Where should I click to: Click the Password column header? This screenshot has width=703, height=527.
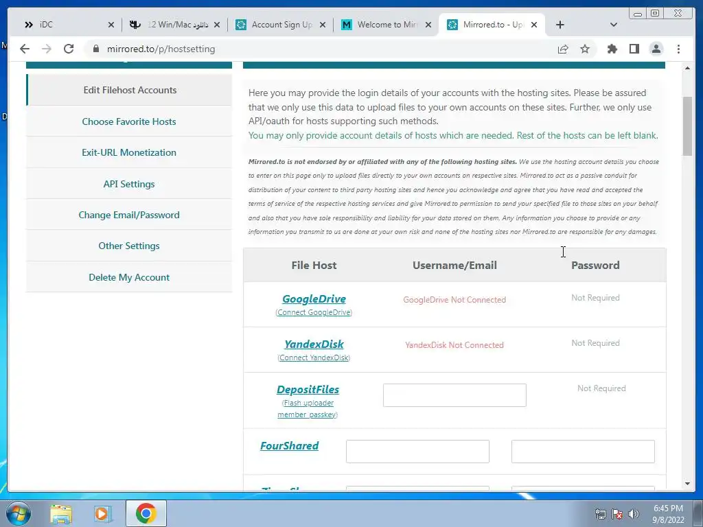pyautogui.click(x=595, y=266)
